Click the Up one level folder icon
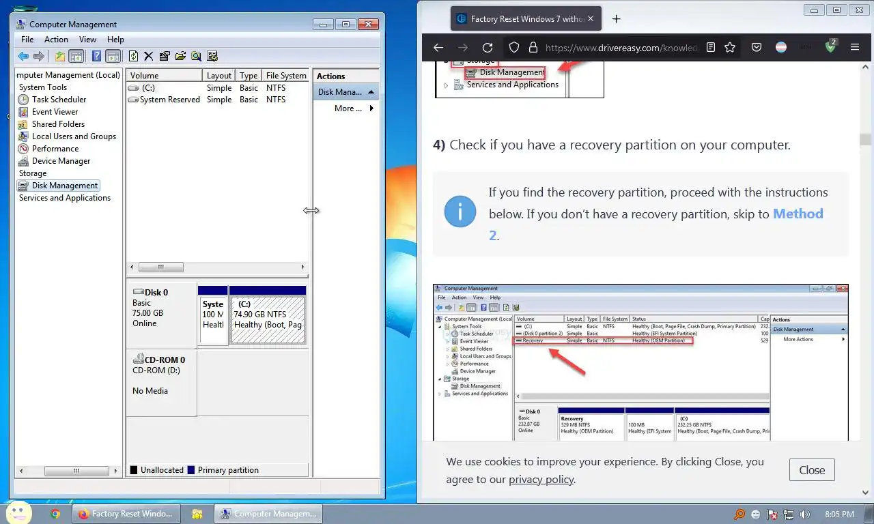 [60, 56]
